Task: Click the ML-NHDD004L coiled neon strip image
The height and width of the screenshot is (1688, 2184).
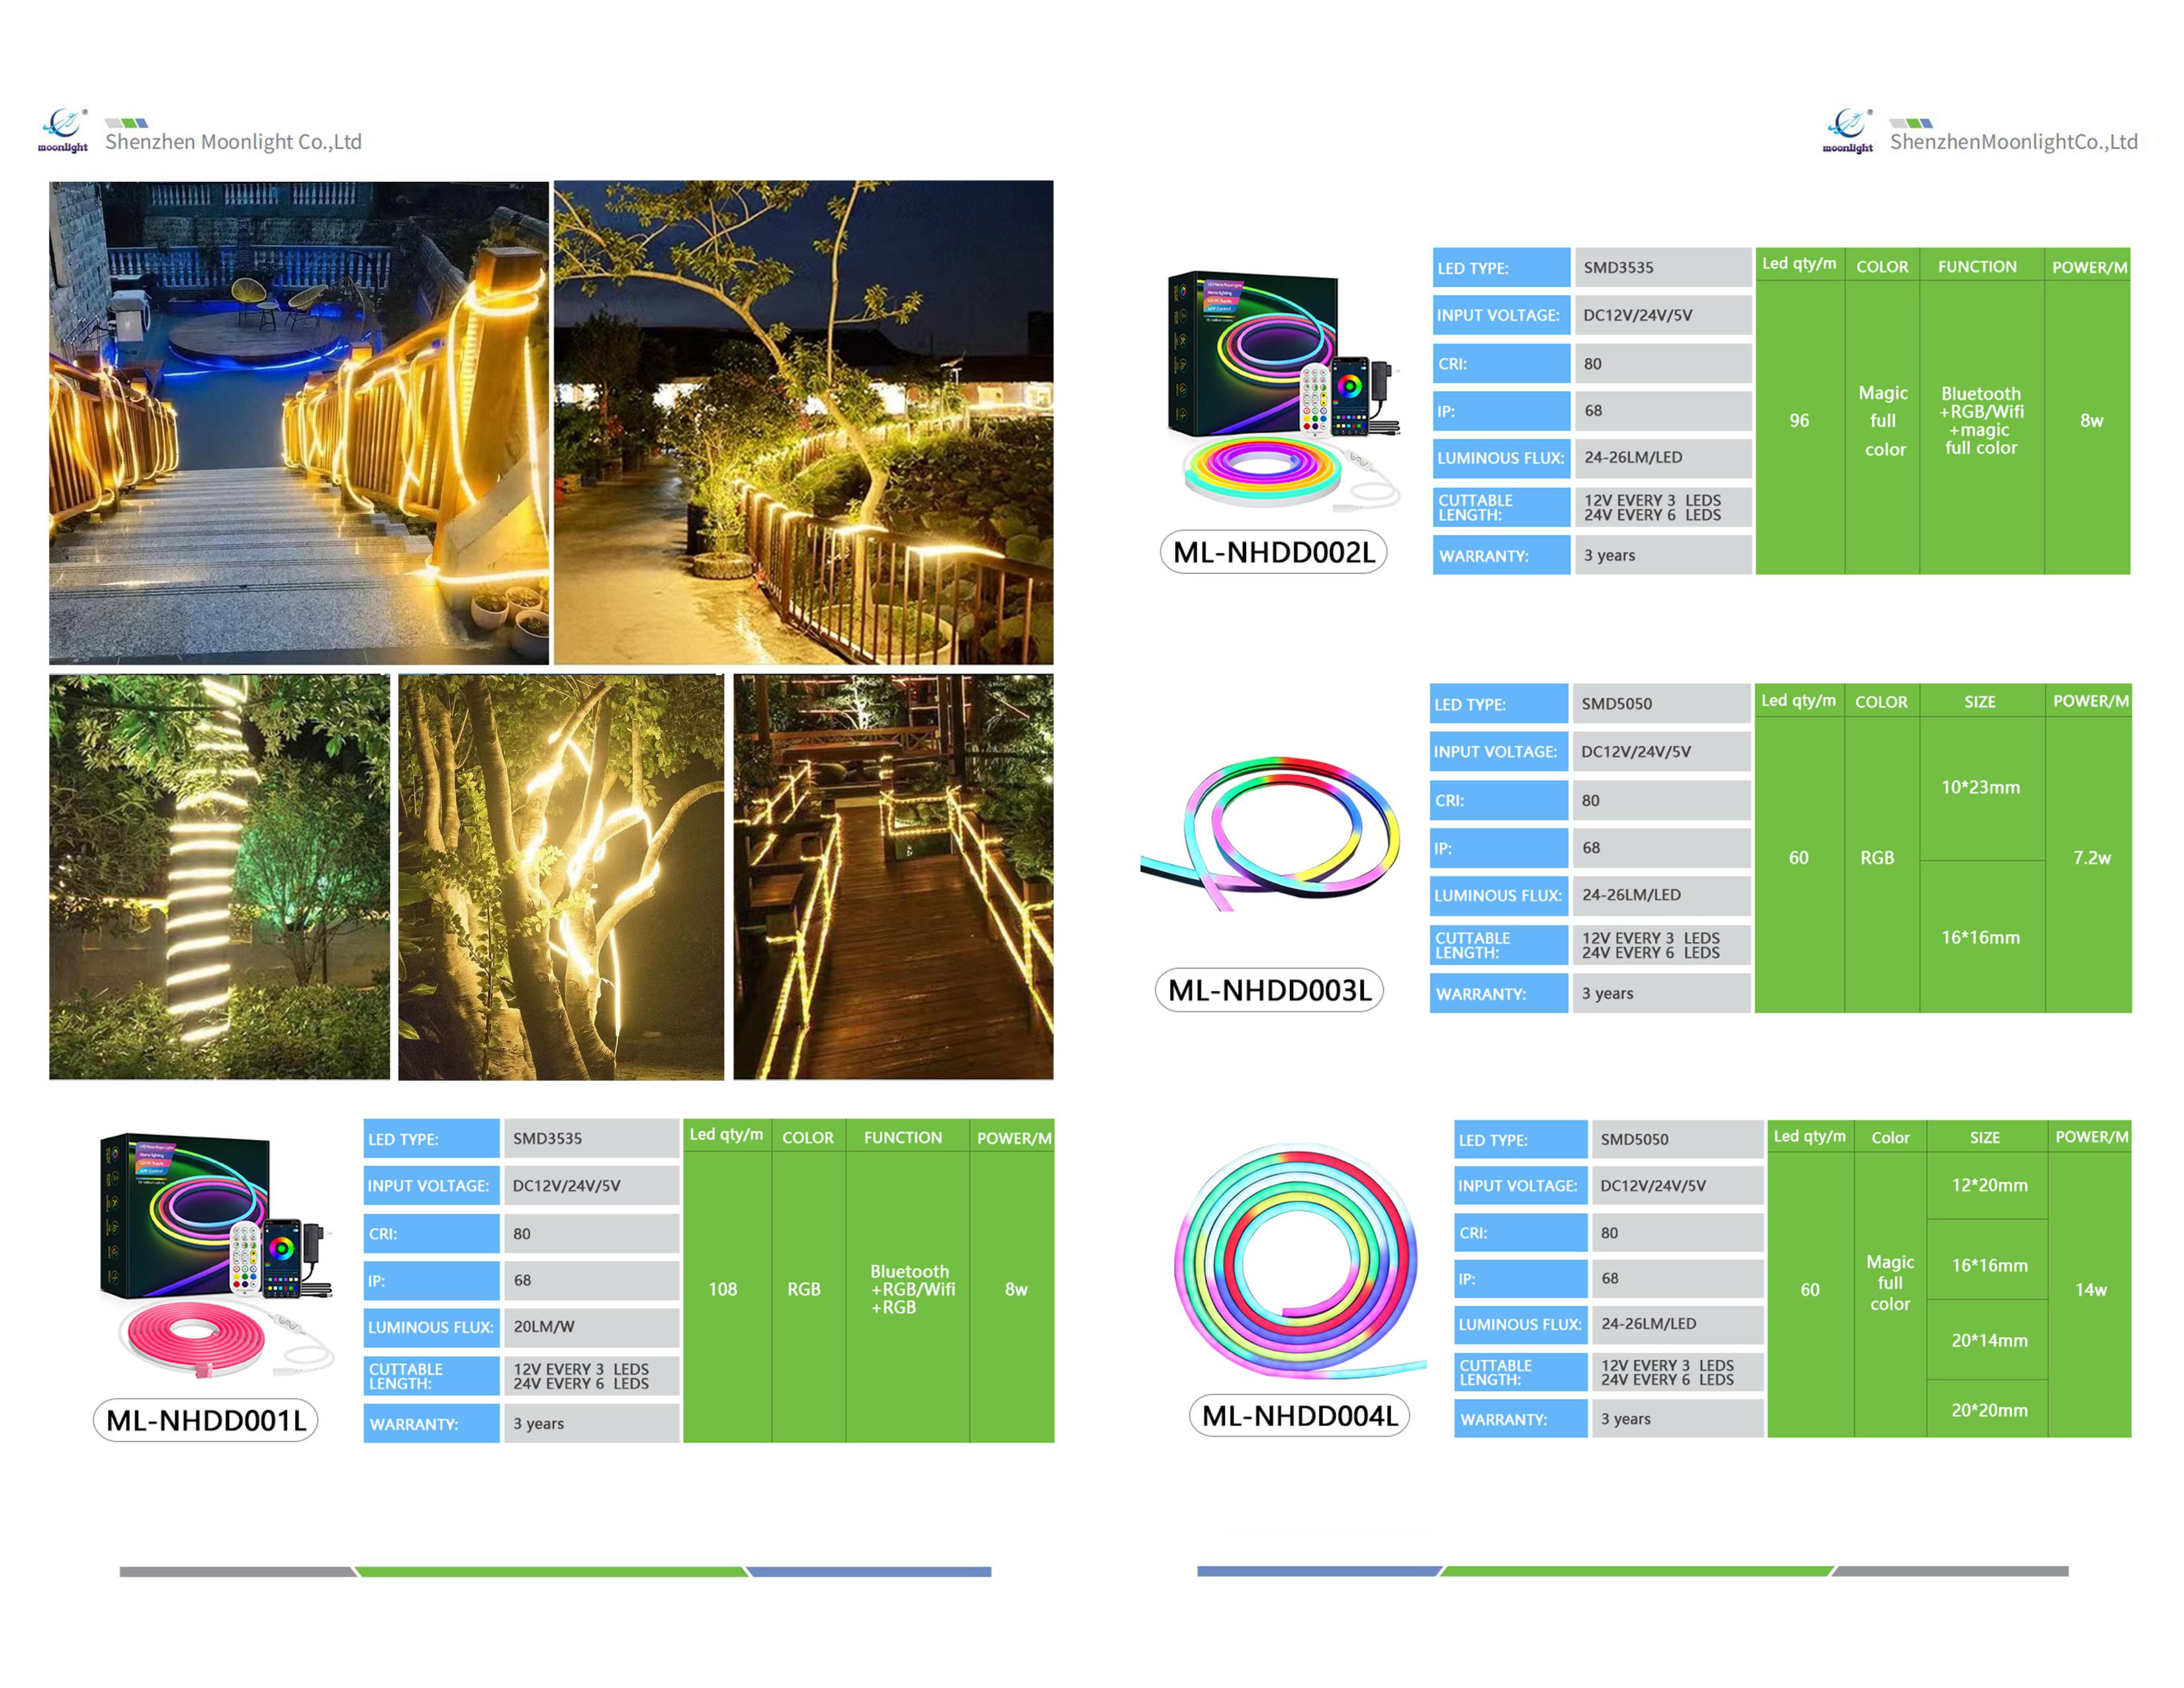Action: click(x=1299, y=1261)
